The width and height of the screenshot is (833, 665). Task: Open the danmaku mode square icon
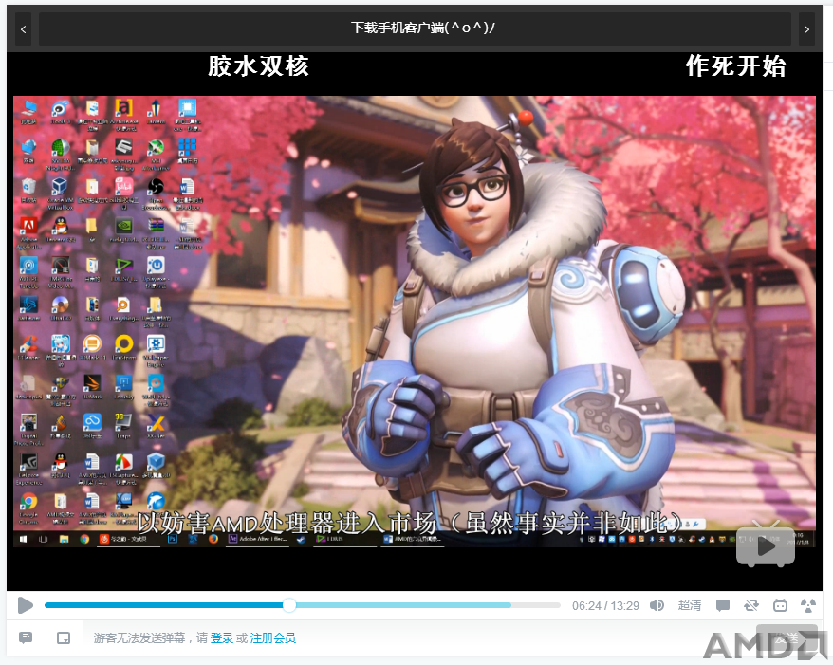pos(64,637)
